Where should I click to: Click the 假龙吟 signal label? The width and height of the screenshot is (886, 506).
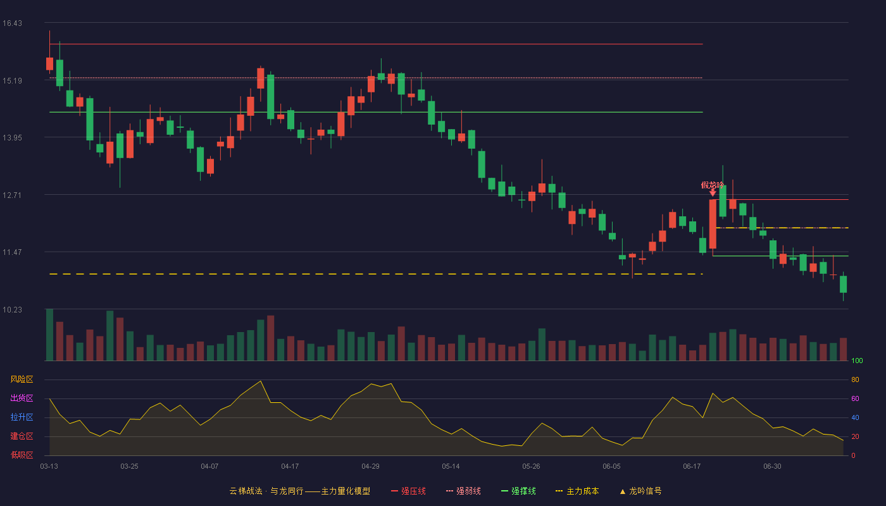[713, 185]
